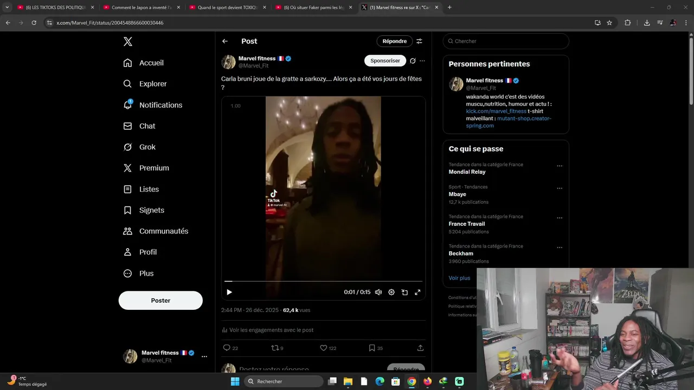Click the Répondre button at the top of the post
The image size is (694, 390).
[395, 41]
